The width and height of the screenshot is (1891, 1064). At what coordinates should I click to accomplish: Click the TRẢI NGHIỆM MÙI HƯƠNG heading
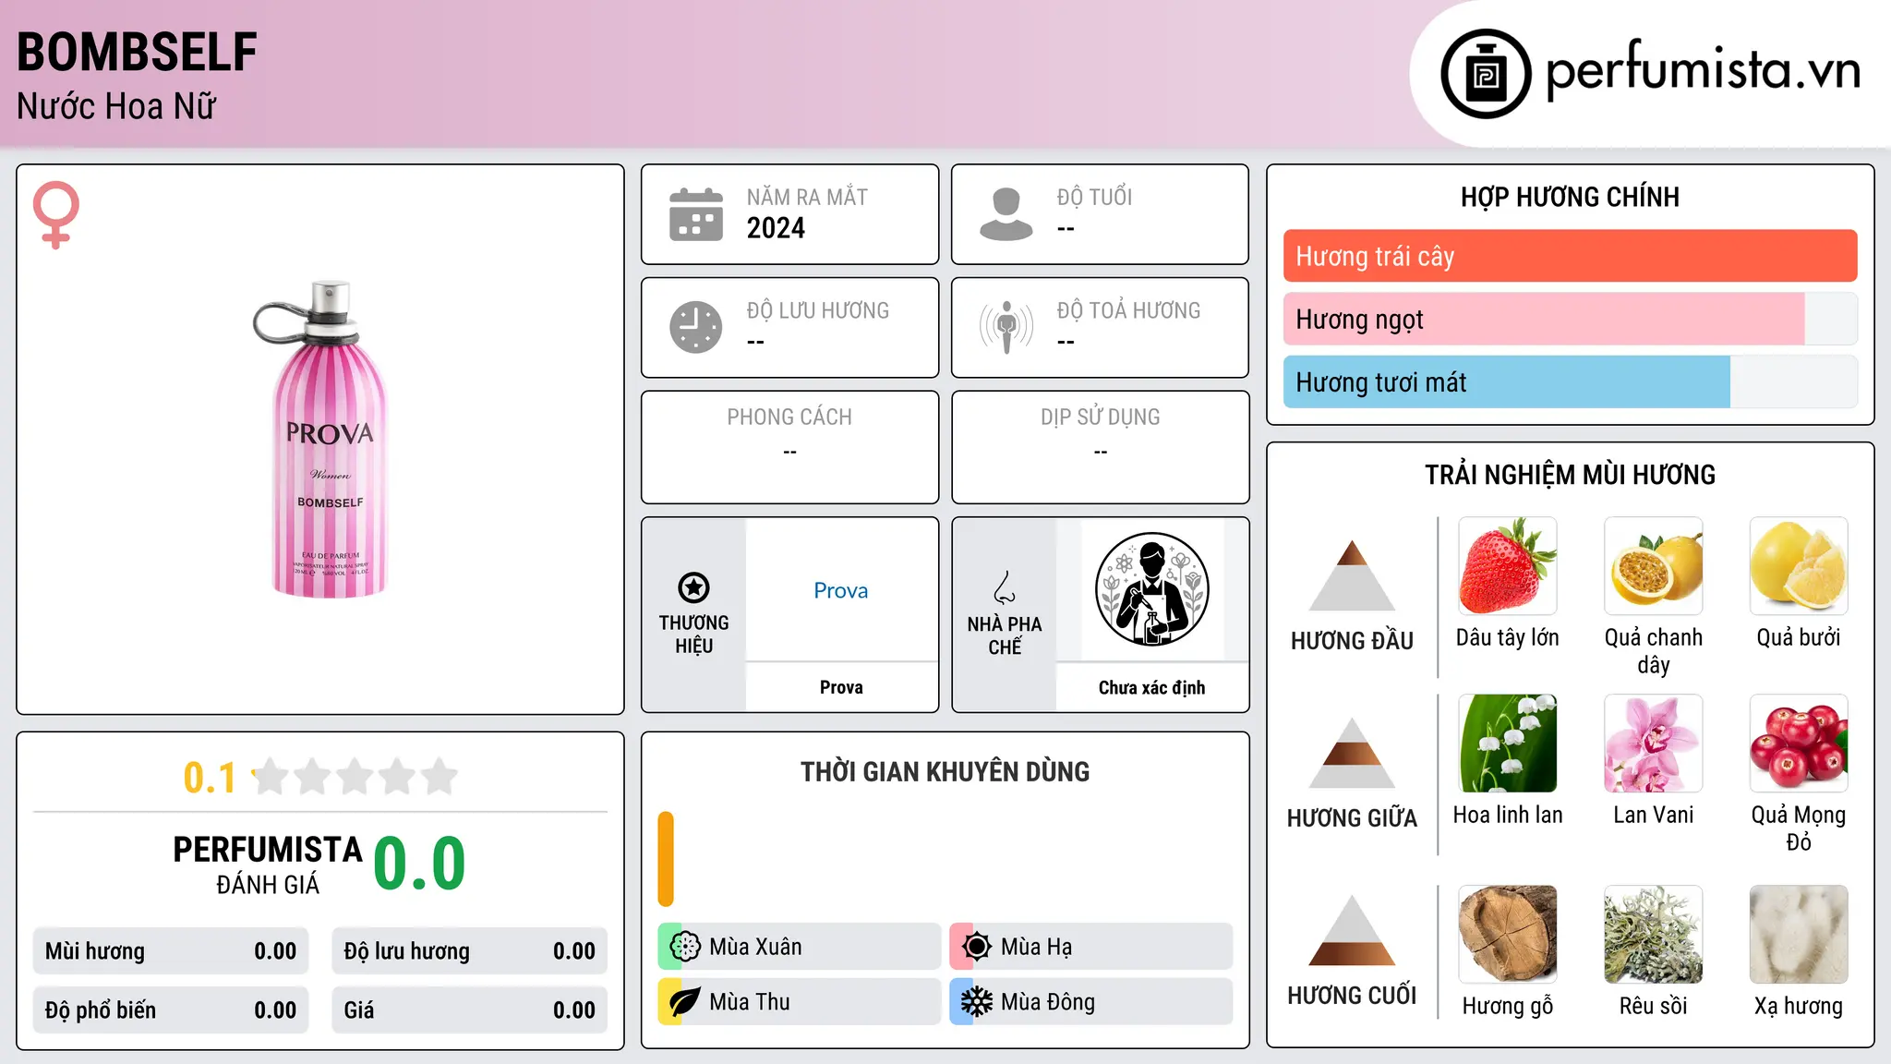click(x=1570, y=475)
